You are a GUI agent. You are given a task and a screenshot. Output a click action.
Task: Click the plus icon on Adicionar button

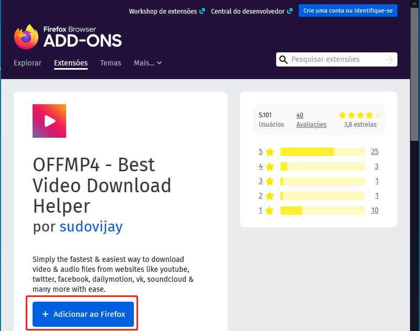click(x=46, y=314)
